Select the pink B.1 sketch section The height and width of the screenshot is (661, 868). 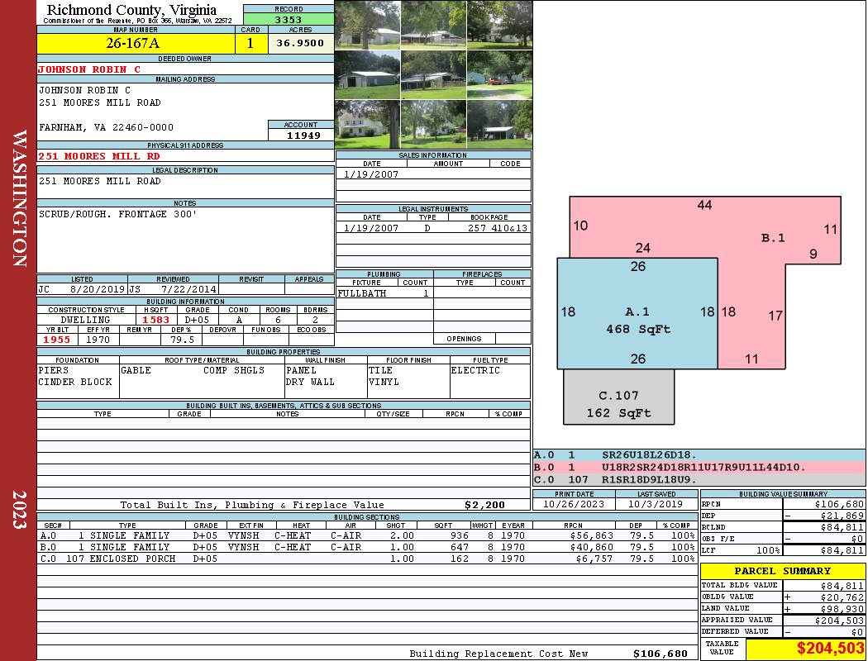(x=773, y=238)
